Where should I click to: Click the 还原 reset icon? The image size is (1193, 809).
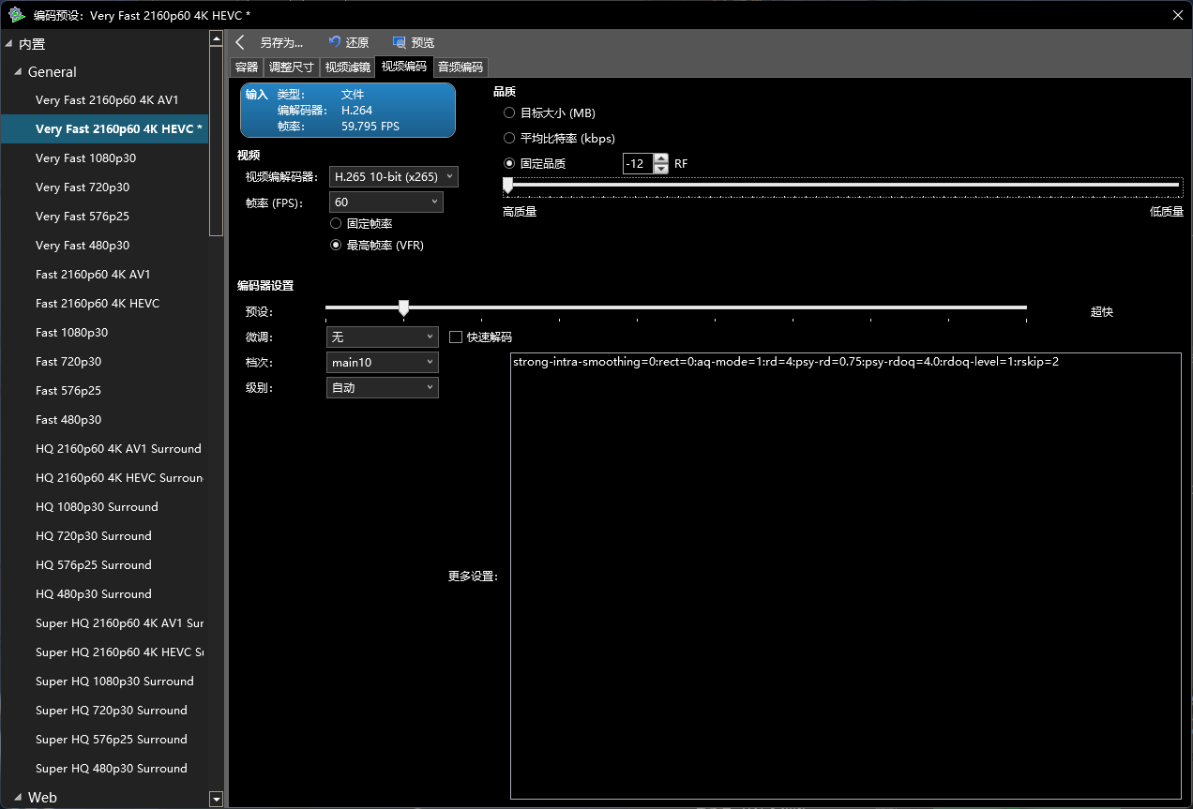point(335,42)
